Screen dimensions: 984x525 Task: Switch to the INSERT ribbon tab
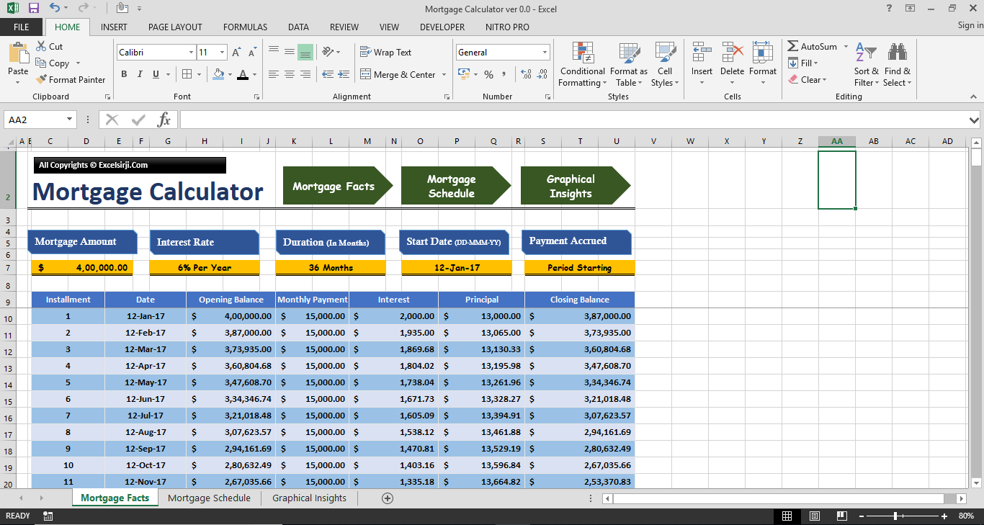pyautogui.click(x=114, y=27)
